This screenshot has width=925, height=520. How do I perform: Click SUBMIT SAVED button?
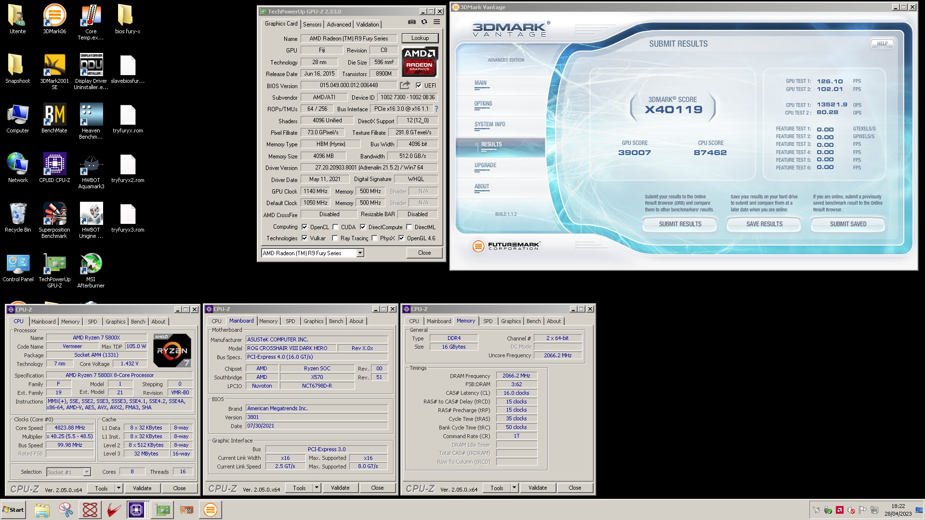click(848, 224)
